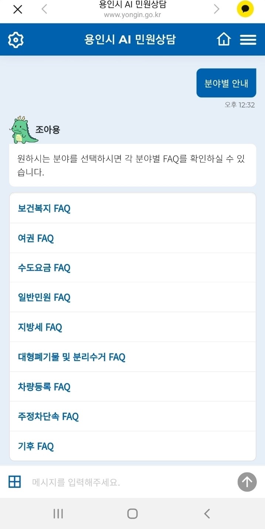The width and height of the screenshot is (265, 529).
Task: Tap the 조아용 dragon mascot avatar
Action: tap(24, 130)
